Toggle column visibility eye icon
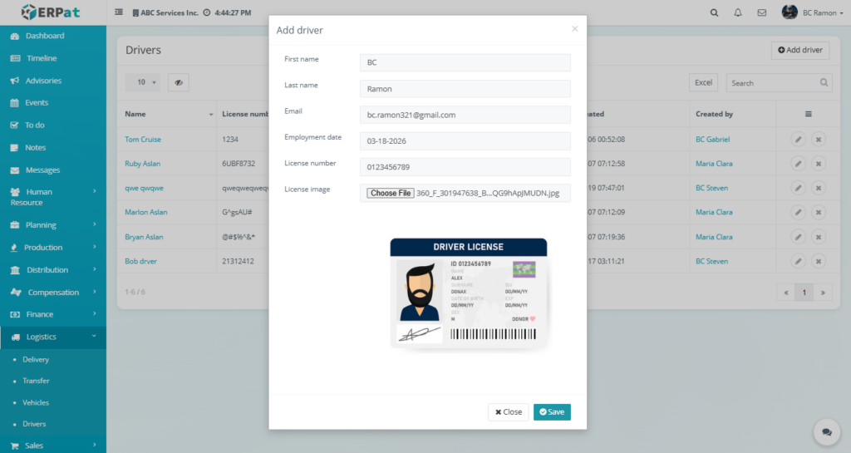Image resolution: width=851 pixels, height=453 pixels. tap(178, 82)
